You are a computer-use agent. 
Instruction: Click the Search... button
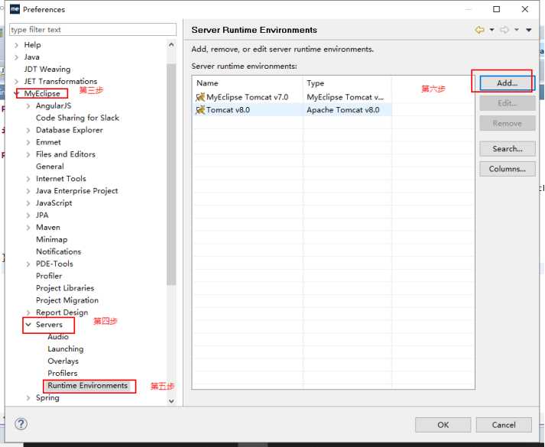pos(507,149)
